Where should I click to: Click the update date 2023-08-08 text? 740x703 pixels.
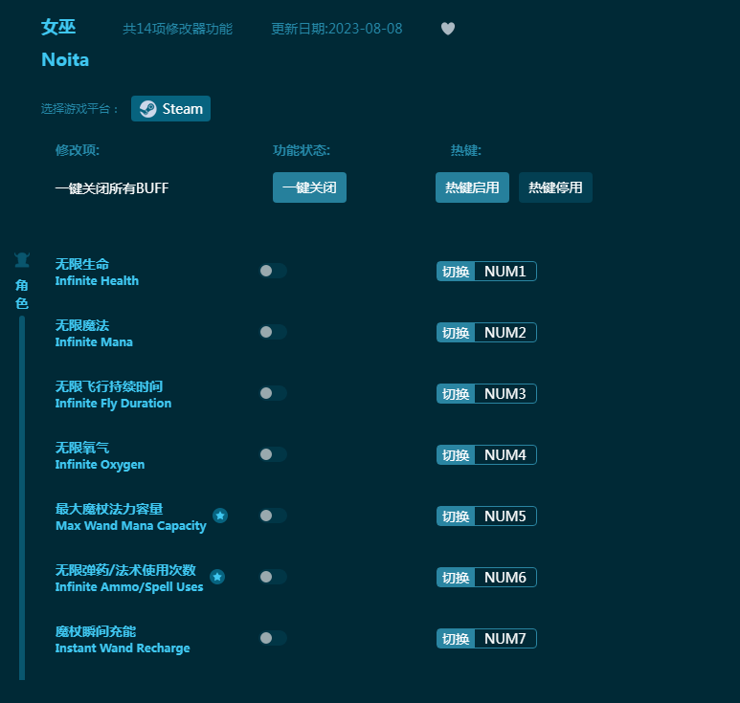tap(336, 29)
